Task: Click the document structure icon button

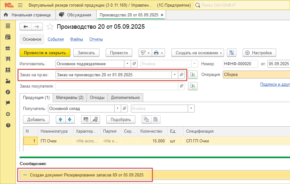Action: (x=232, y=53)
